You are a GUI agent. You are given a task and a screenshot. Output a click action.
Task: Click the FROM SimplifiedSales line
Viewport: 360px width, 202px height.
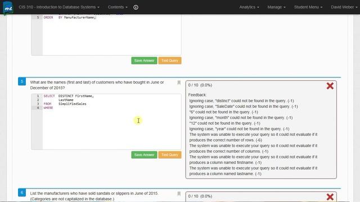[65, 104]
